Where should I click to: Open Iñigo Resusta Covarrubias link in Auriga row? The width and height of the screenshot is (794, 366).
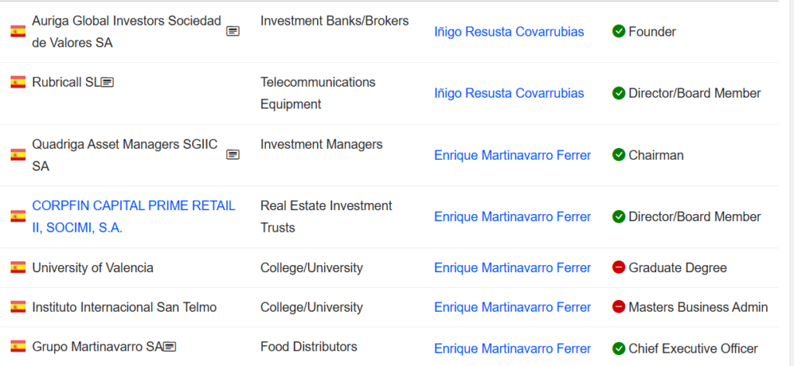(509, 32)
